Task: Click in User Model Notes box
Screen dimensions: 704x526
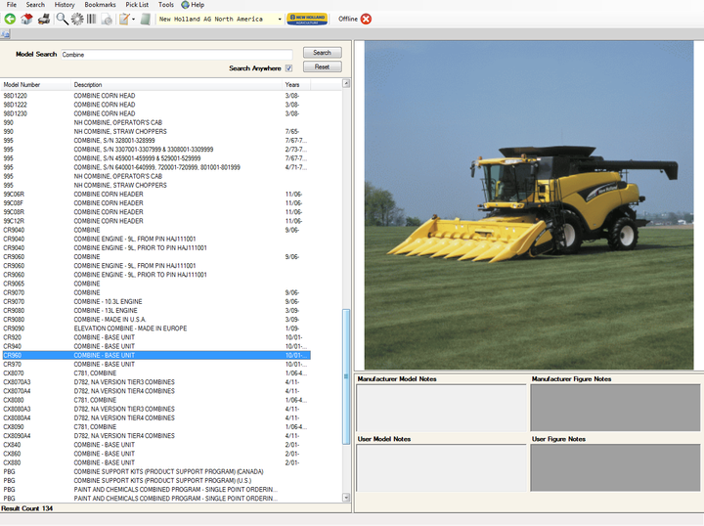Action: 441,468
